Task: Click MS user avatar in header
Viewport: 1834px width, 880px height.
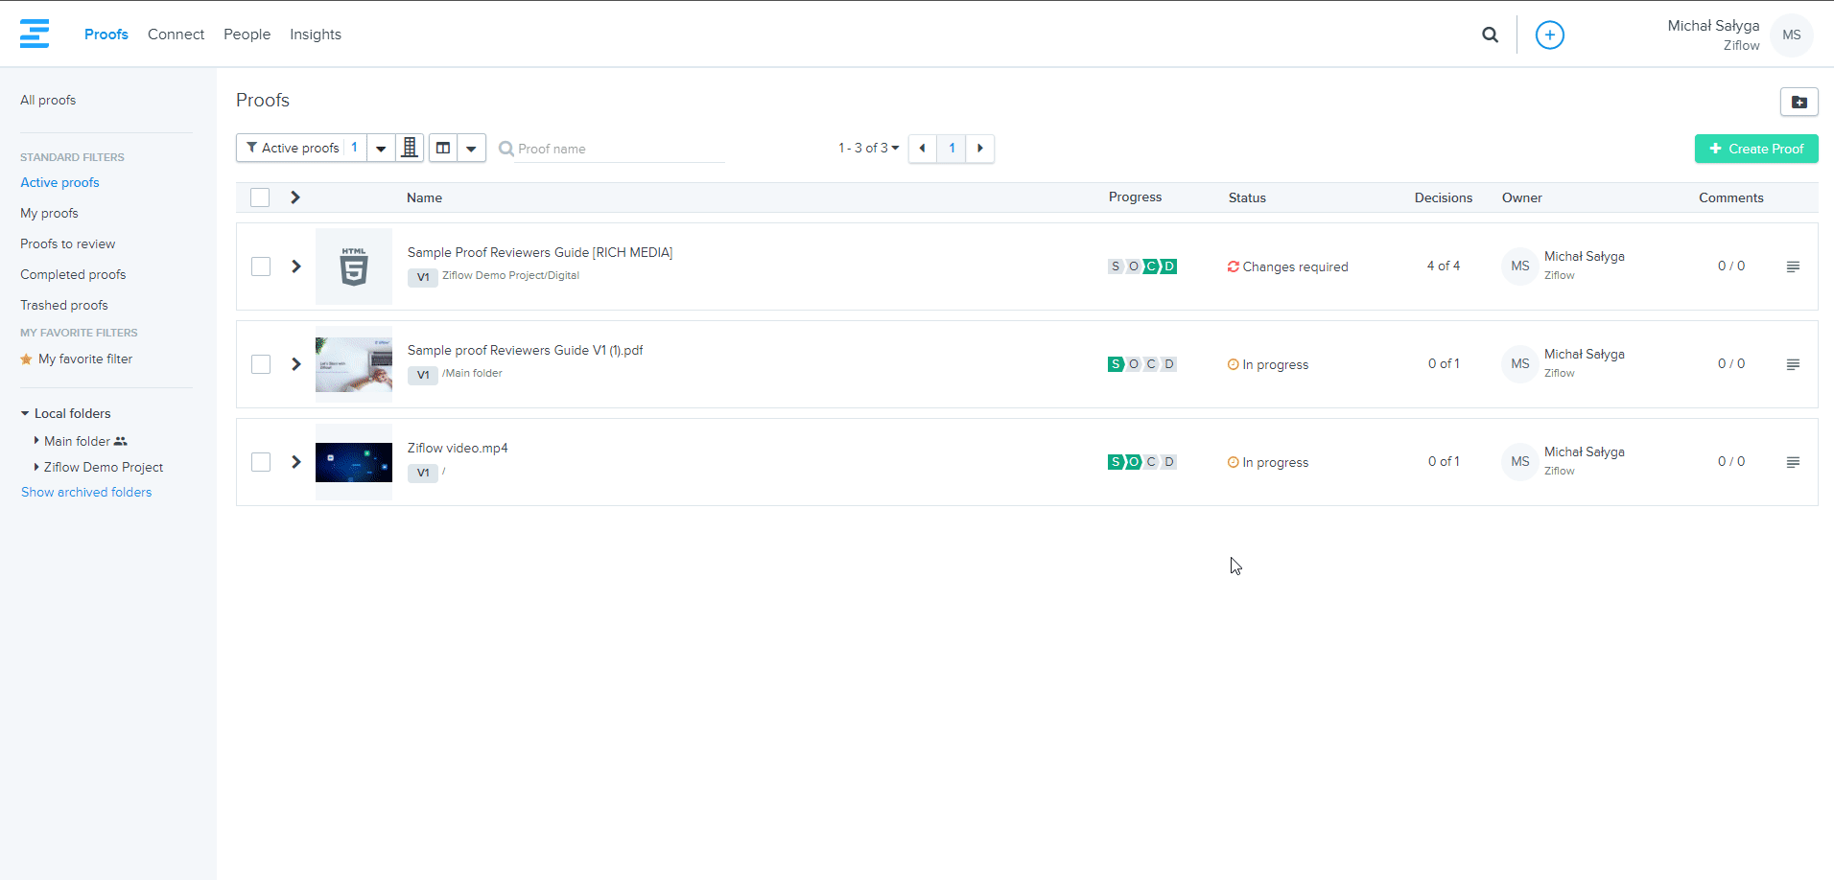Action: [1791, 35]
